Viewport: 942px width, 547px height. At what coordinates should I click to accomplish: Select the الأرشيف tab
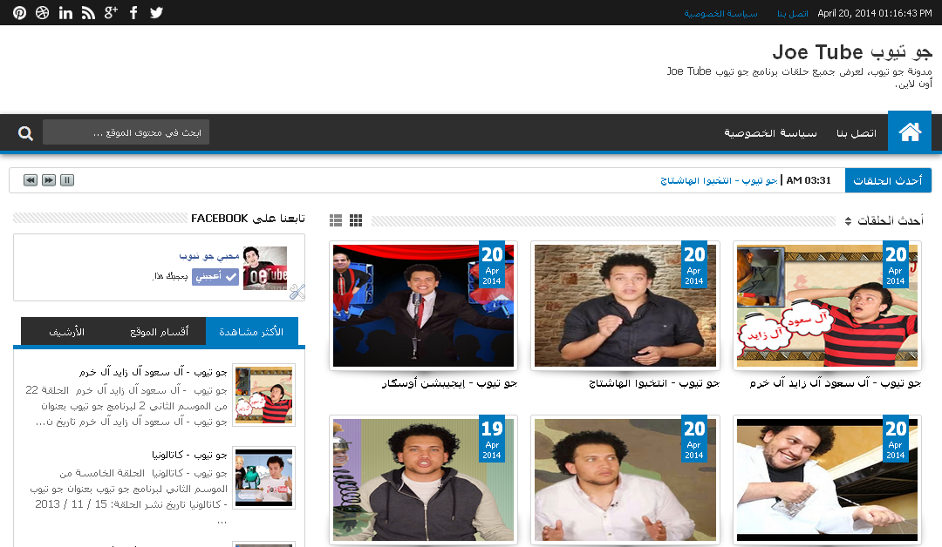pyautogui.click(x=66, y=332)
